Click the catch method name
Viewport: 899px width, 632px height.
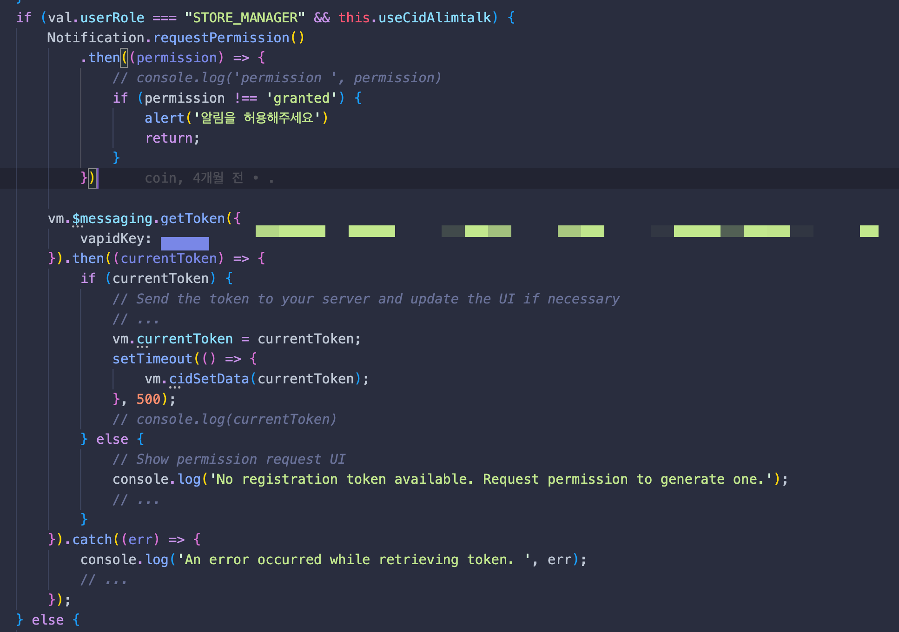[x=92, y=540]
